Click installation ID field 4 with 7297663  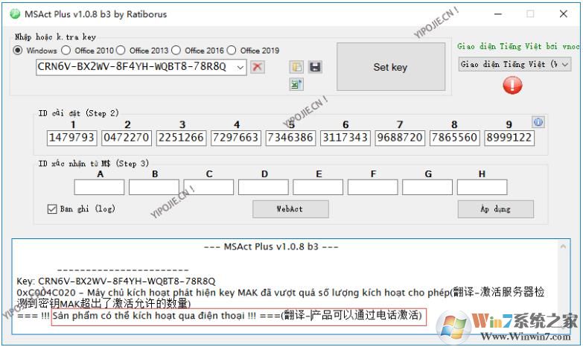236,138
